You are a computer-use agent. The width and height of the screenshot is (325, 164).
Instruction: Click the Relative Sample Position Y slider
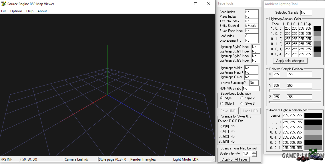(x=295, y=91)
